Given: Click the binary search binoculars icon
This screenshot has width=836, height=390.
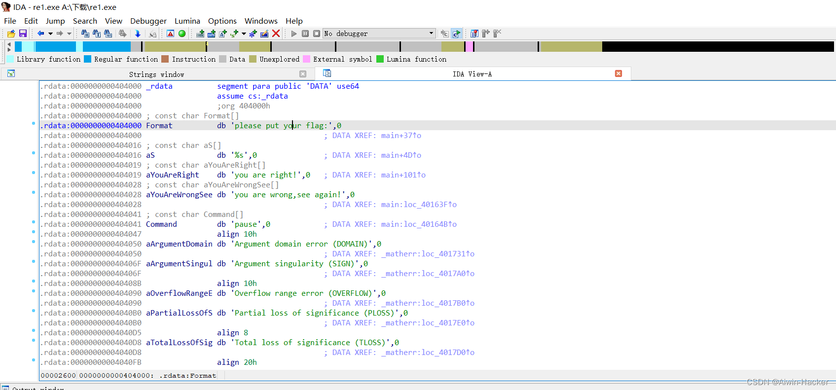Looking at the screenshot, I should click(x=108, y=34).
